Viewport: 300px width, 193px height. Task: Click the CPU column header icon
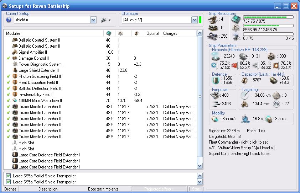click(x=108, y=33)
